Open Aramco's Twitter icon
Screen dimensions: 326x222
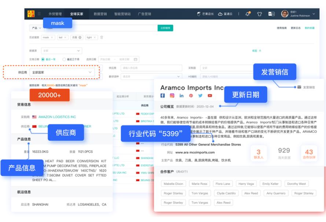coord(201,95)
